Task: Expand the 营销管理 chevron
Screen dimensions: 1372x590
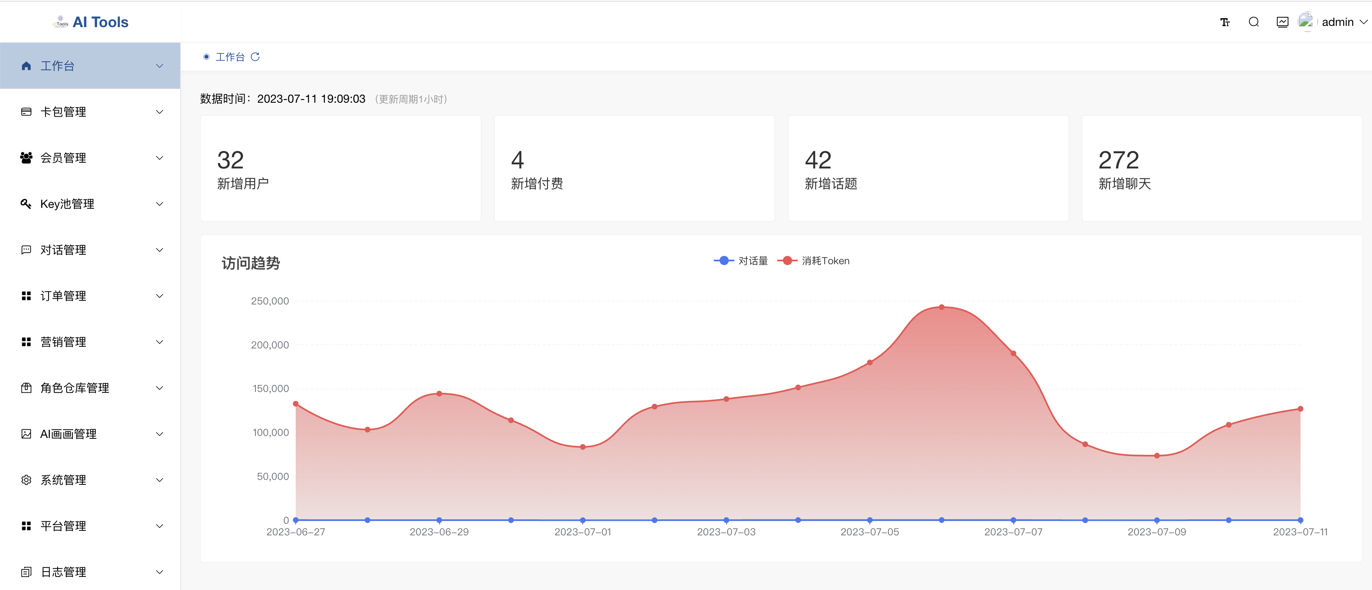Action: 159,341
